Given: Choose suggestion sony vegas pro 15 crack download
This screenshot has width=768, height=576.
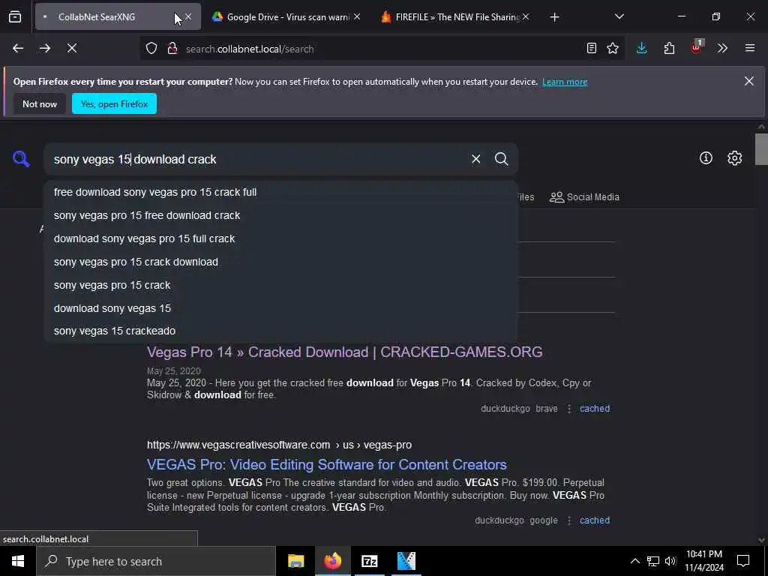Looking at the screenshot, I should [280, 262].
